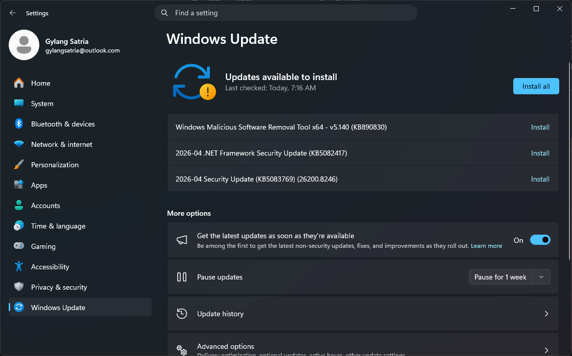Open the Learn more link
The image size is (572, 356).
(486, 245)
